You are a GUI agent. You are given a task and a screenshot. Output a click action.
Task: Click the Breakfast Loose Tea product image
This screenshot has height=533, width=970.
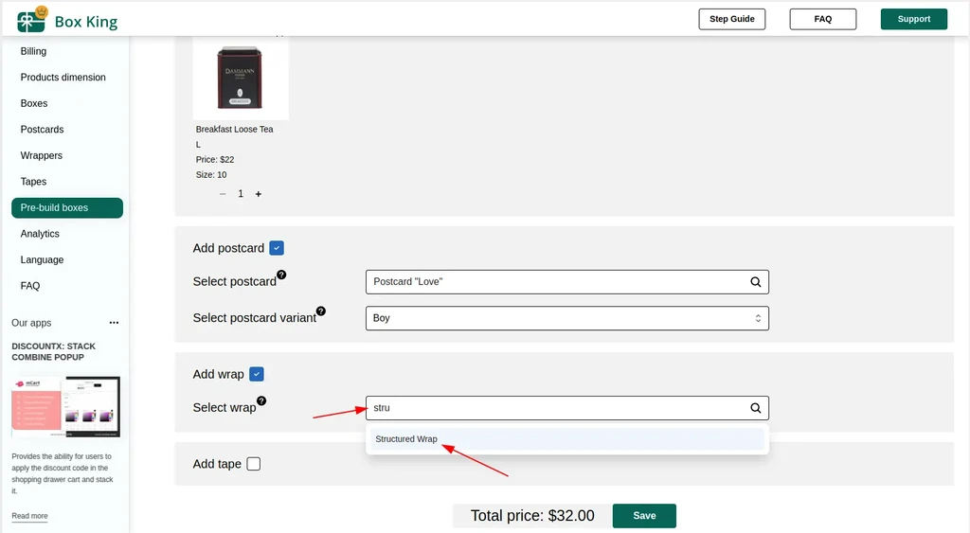click(x=241, y=79)
